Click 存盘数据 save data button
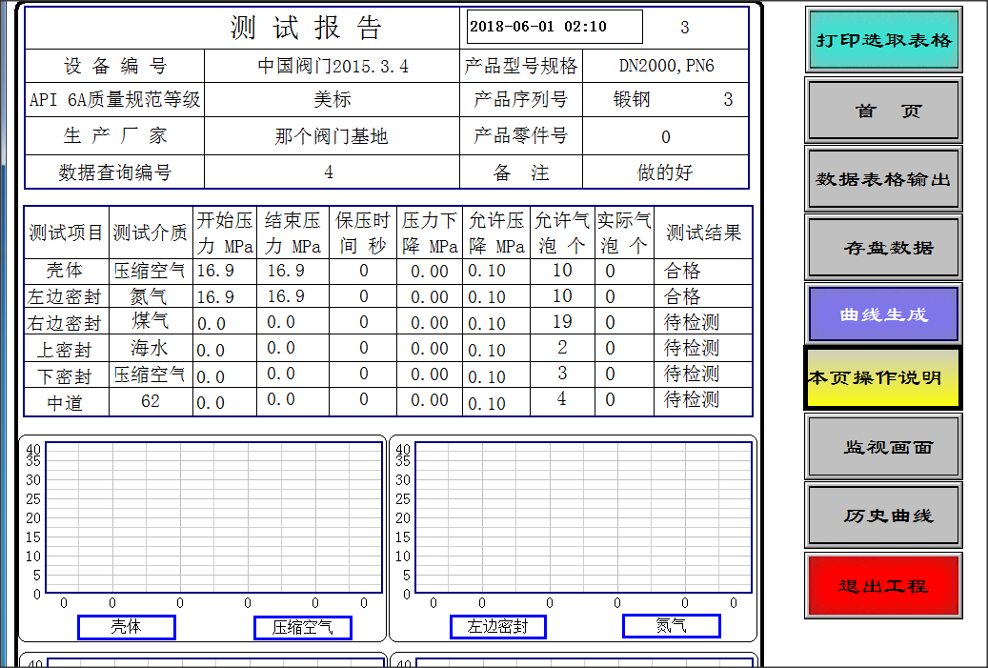Viewport: 988px width, 668px height. point(882,246)
